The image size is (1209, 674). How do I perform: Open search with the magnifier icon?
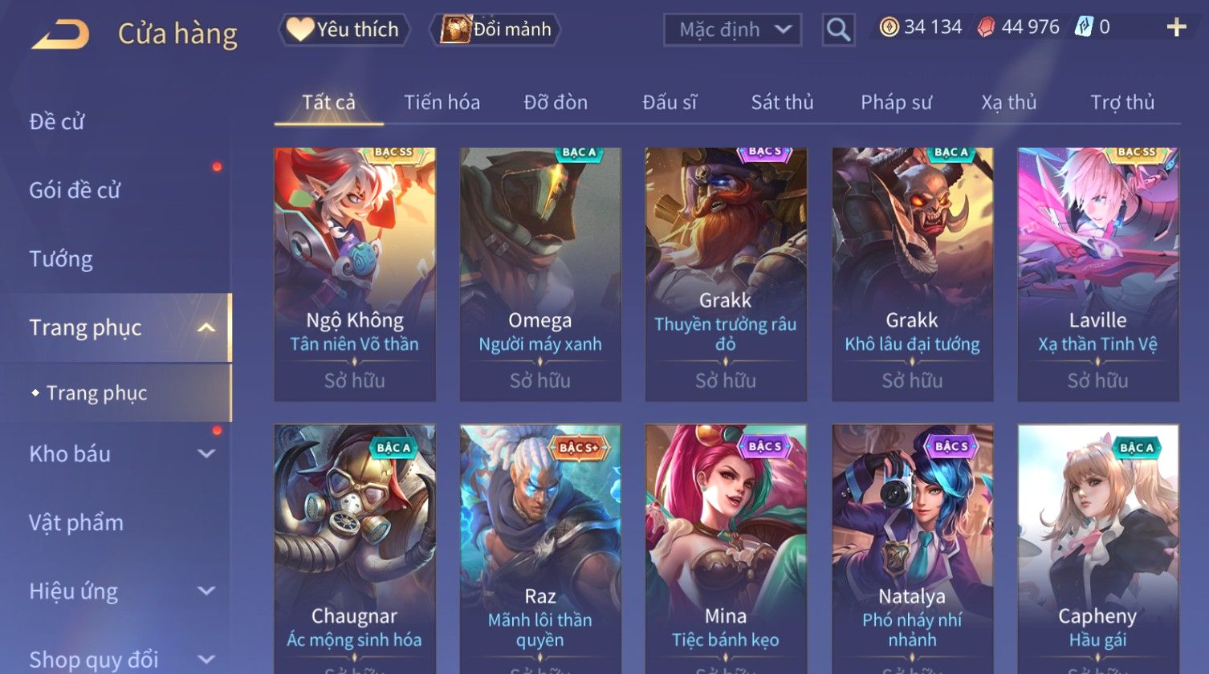pyautogui.click(x=838, y=30)
